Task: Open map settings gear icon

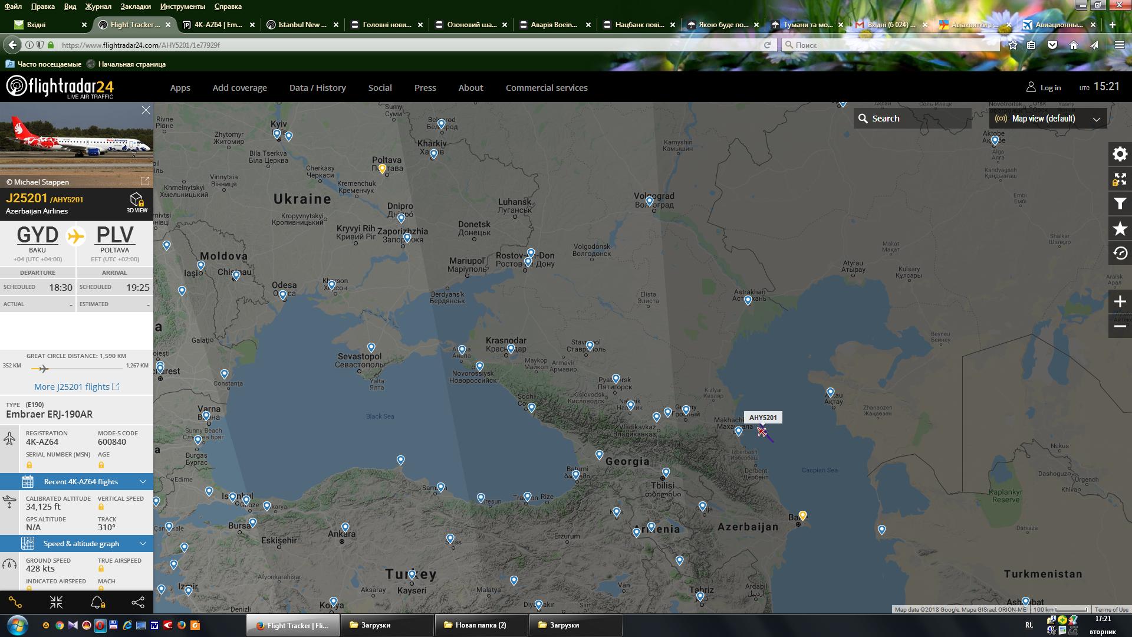Action: 1120,155
